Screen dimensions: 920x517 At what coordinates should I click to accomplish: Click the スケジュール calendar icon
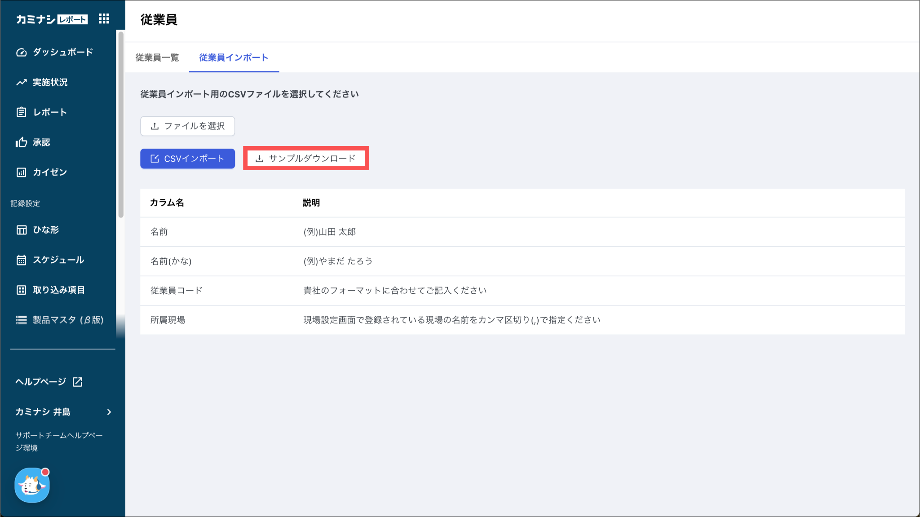(x=21, y=260)
